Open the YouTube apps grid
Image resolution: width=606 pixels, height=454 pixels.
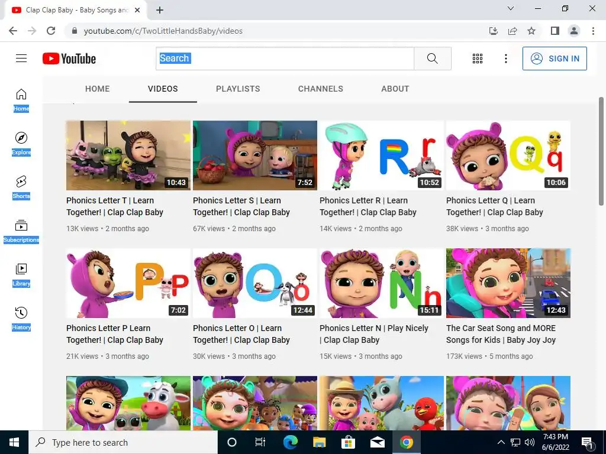click(478, 59)
